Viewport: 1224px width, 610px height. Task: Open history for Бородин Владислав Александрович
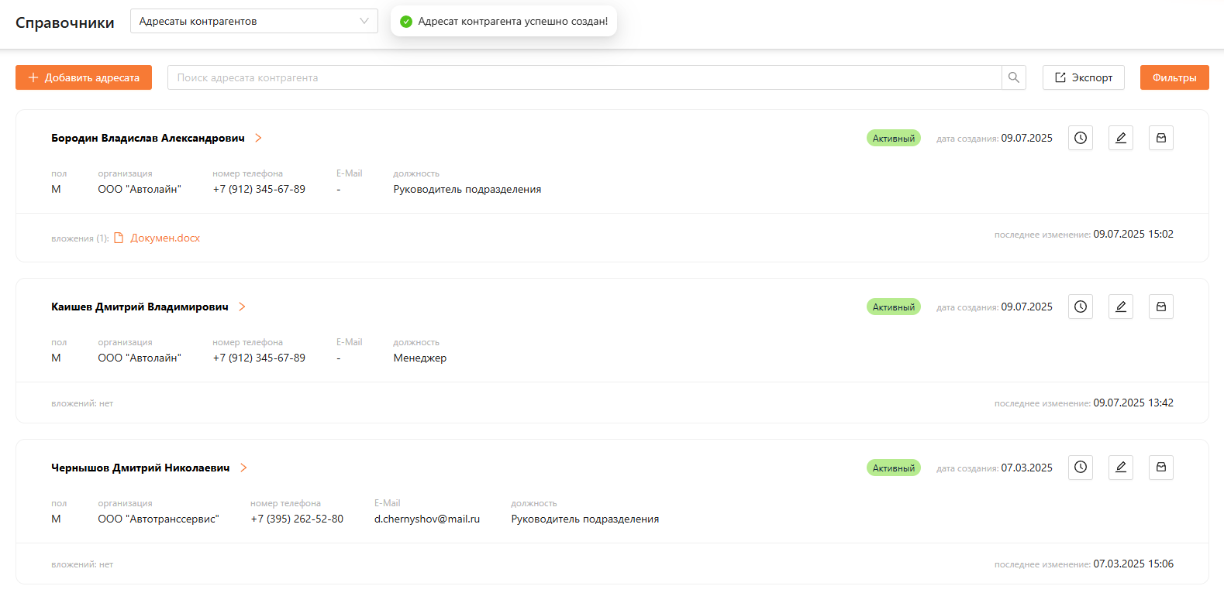point(1080,138)
